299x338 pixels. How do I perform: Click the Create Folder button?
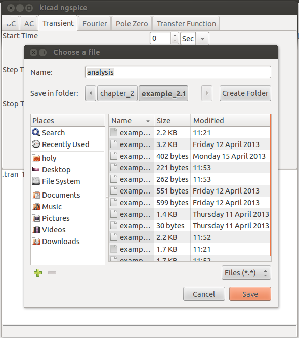pyautogui.click(x=245, y=93)
